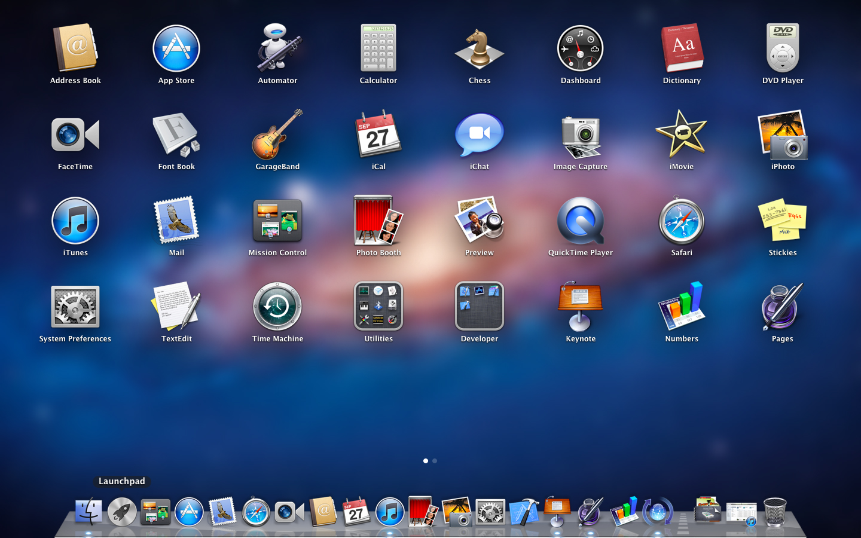This screenshot has width=861, height=538.
Task: Open the Trash in the Dock
Action: 775,512
